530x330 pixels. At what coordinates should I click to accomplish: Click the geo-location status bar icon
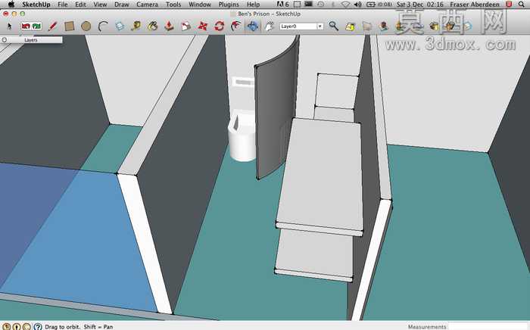pos(7,327)
